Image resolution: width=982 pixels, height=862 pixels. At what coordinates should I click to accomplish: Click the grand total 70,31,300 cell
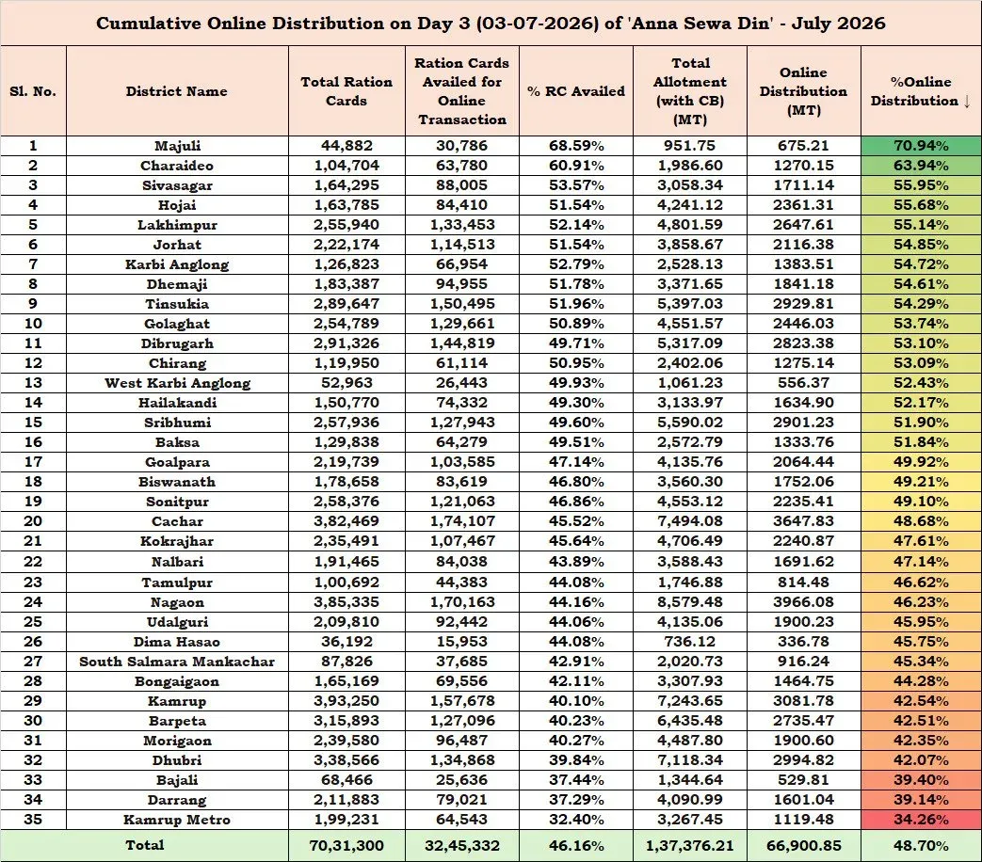click(x=346, y=846)
